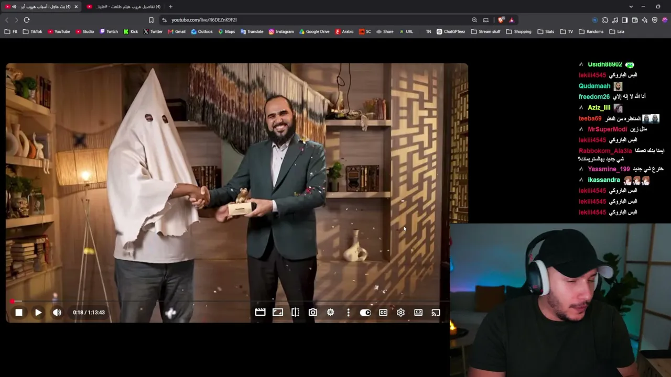Open the YouTube bookmark
671x377 pixels.
59,31
